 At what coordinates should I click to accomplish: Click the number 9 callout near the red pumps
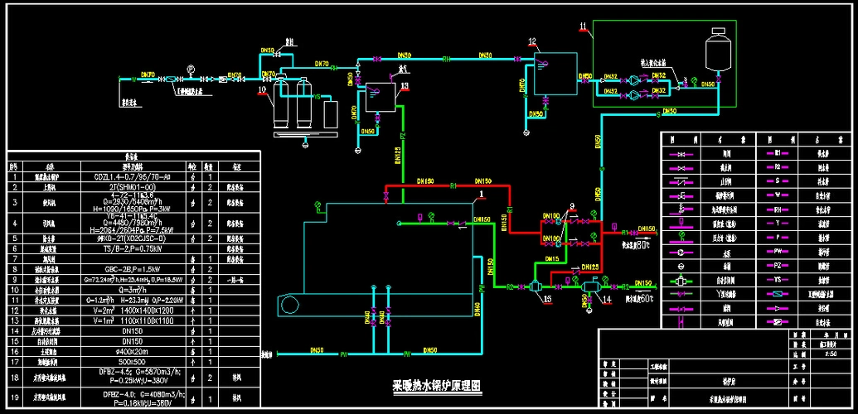click(571, 206)
